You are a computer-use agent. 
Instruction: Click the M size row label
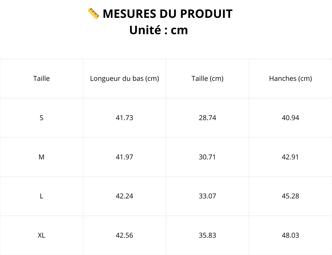coord(41,157)
